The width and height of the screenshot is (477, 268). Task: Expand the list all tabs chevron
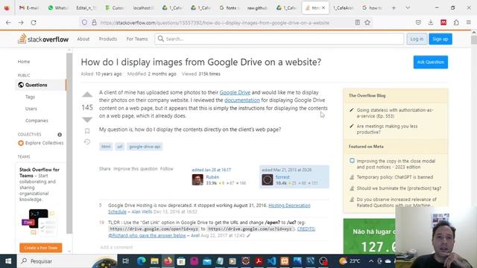408,8
